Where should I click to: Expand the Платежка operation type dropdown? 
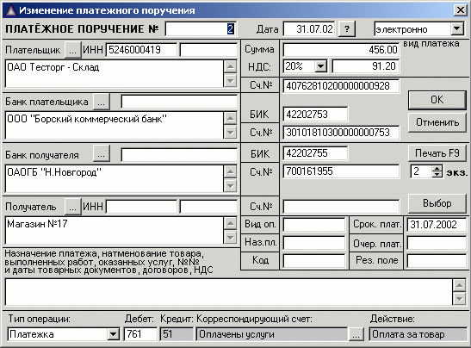click(113, 334)
